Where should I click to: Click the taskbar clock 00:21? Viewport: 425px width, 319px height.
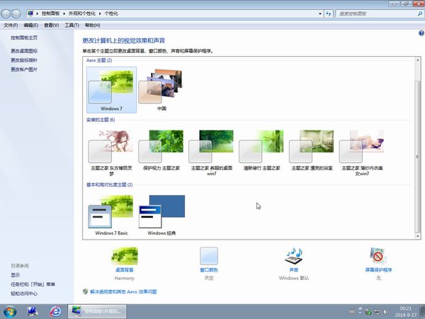coord(406,308)
